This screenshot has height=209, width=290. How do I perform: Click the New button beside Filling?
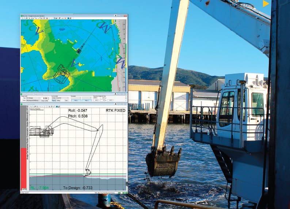(x=66, y=100)
